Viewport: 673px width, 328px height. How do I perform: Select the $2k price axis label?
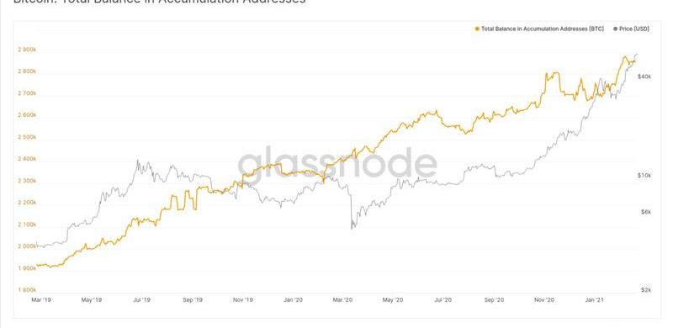pyautogui.click(x=646, y=290)
